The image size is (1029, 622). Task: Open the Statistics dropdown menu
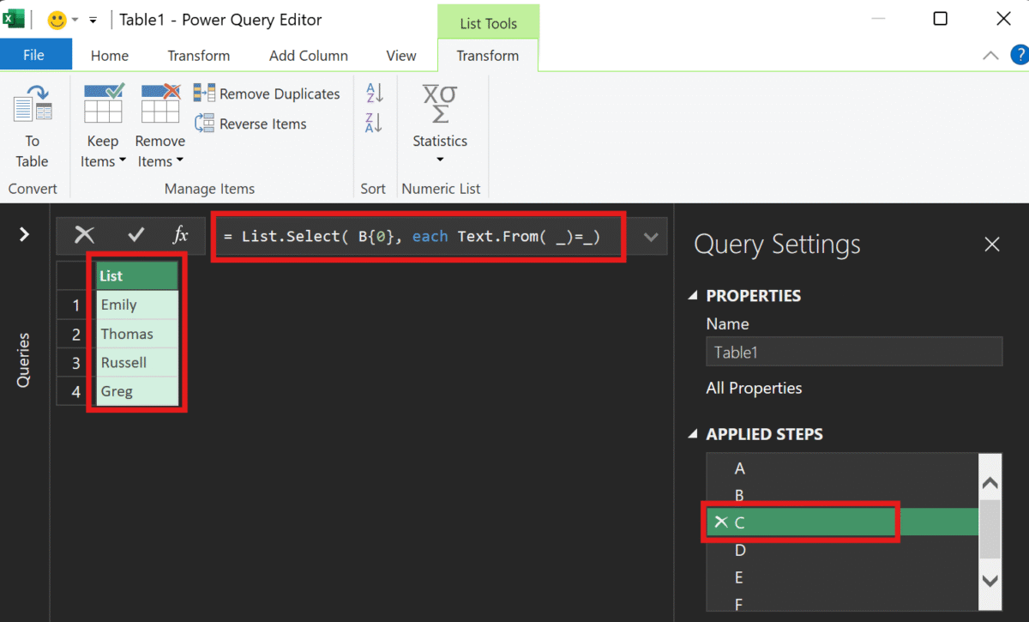click(x=440, y=149)
